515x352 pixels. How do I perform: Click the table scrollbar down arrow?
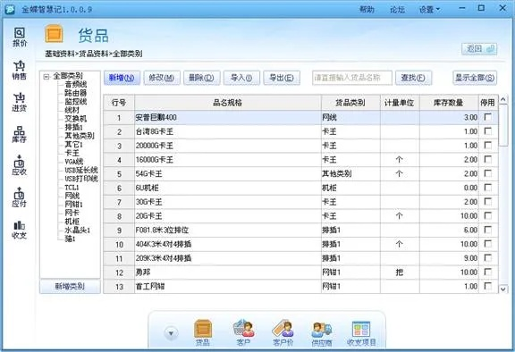coord(502,289)
